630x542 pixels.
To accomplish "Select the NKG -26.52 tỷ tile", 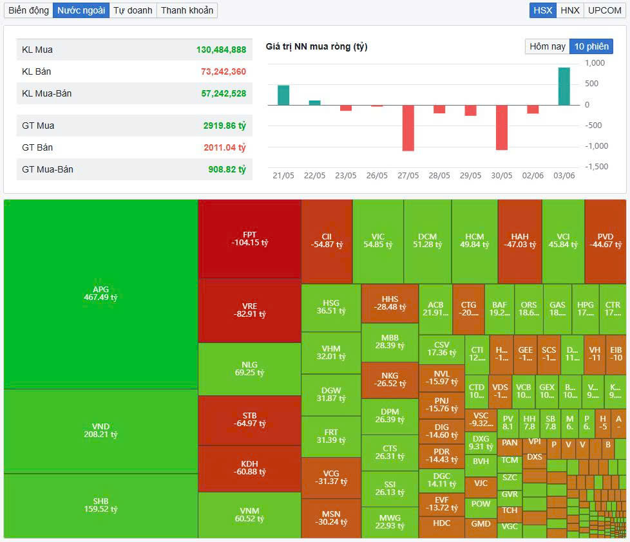I will (x=390, y=380).
